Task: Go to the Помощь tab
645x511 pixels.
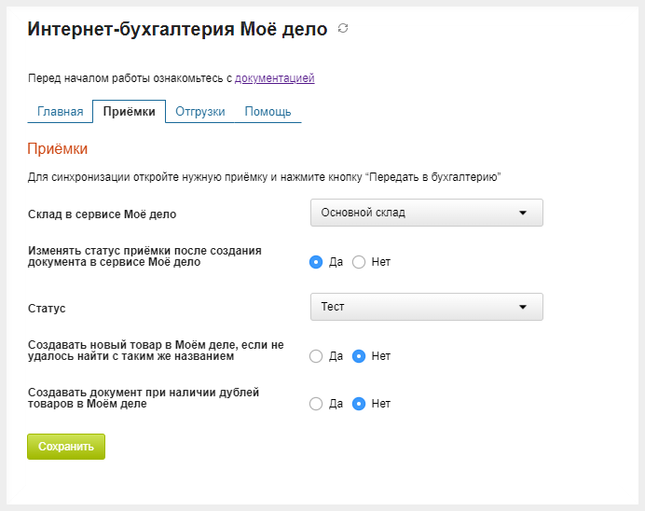Action: click(268, 112)
